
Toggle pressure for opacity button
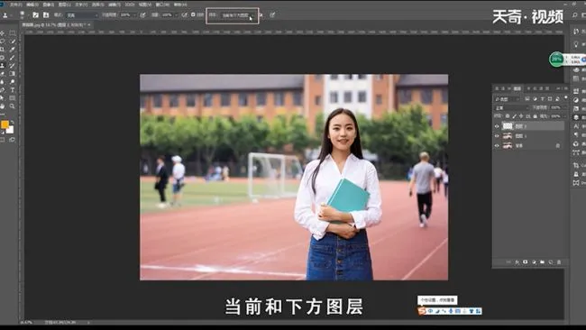[x=142, y=15]
